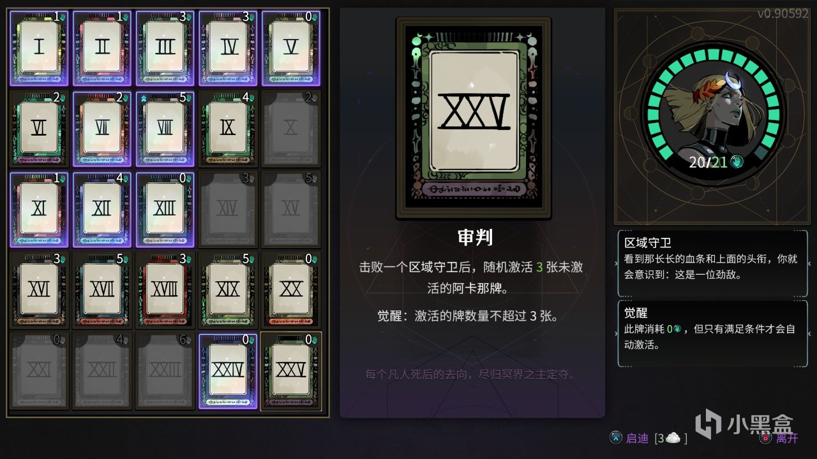
Task: Pick Arcana card XII
Action: coord(103,209)
